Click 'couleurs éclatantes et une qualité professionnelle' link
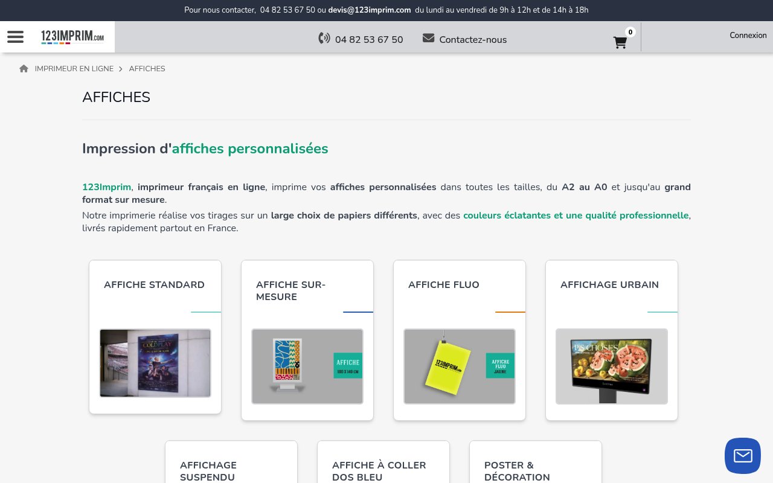 576,216
